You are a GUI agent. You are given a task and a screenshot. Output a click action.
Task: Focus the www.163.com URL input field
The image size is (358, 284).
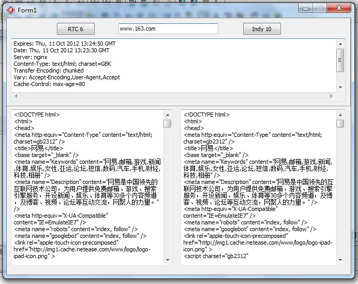[168, 29]
